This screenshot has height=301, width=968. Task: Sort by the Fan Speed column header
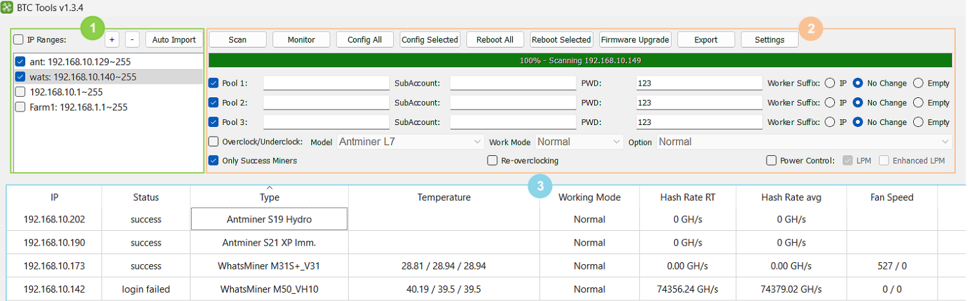pos(892,197)
